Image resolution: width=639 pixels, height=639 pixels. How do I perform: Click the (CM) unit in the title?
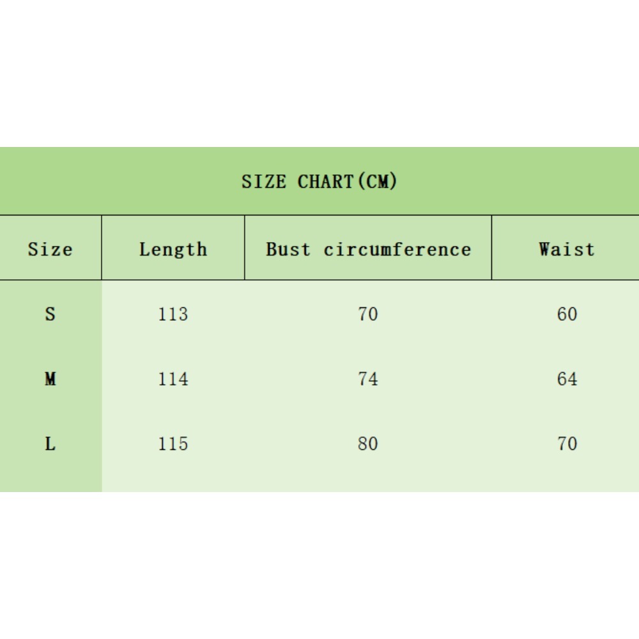(377, 181)
